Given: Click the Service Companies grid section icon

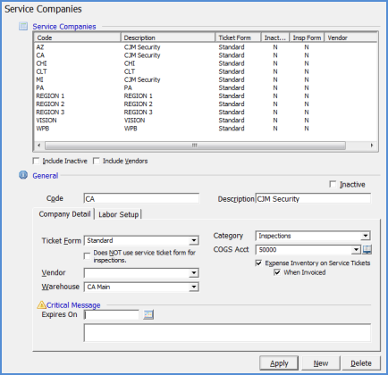Looking at the screenshot, I should point(23,26).
